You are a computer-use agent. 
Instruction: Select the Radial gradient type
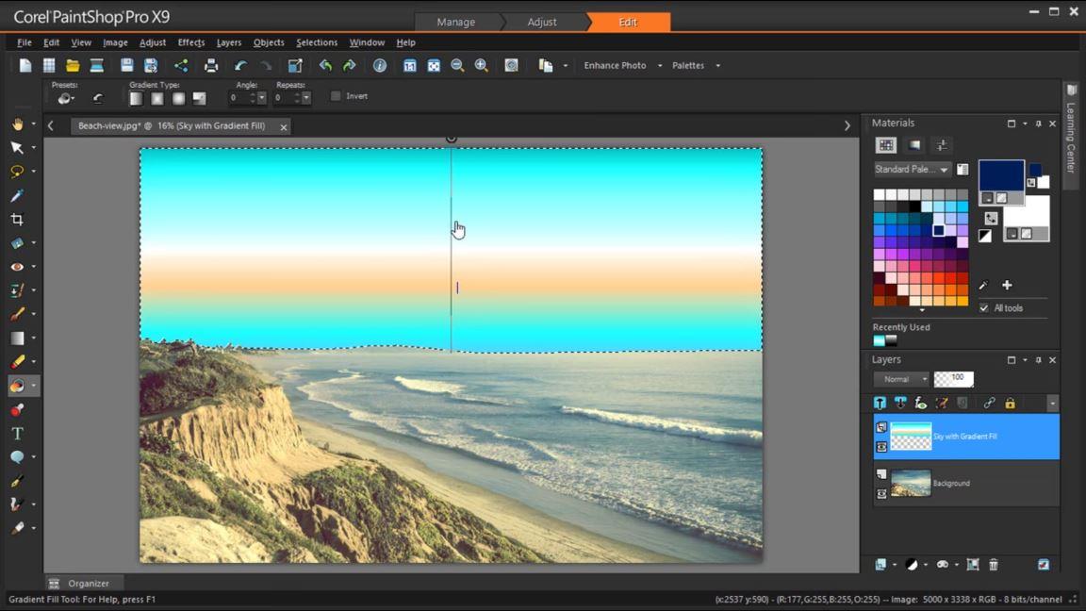200,98
